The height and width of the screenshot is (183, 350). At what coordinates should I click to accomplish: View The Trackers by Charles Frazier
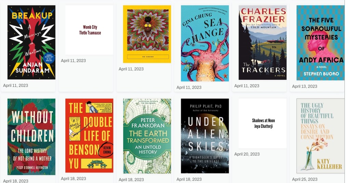(x=262, y=42)
